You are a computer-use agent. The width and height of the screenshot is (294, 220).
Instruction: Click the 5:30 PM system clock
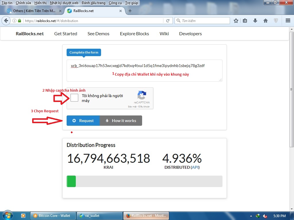click(280, 216)
